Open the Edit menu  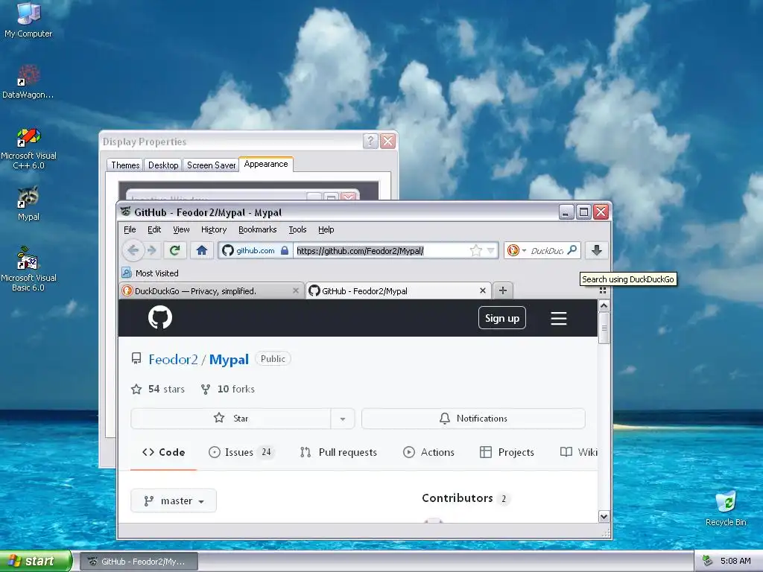tap(154, 229)
